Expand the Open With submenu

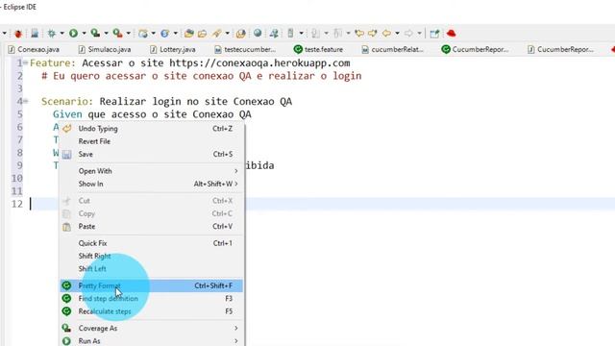coord(152,171)
